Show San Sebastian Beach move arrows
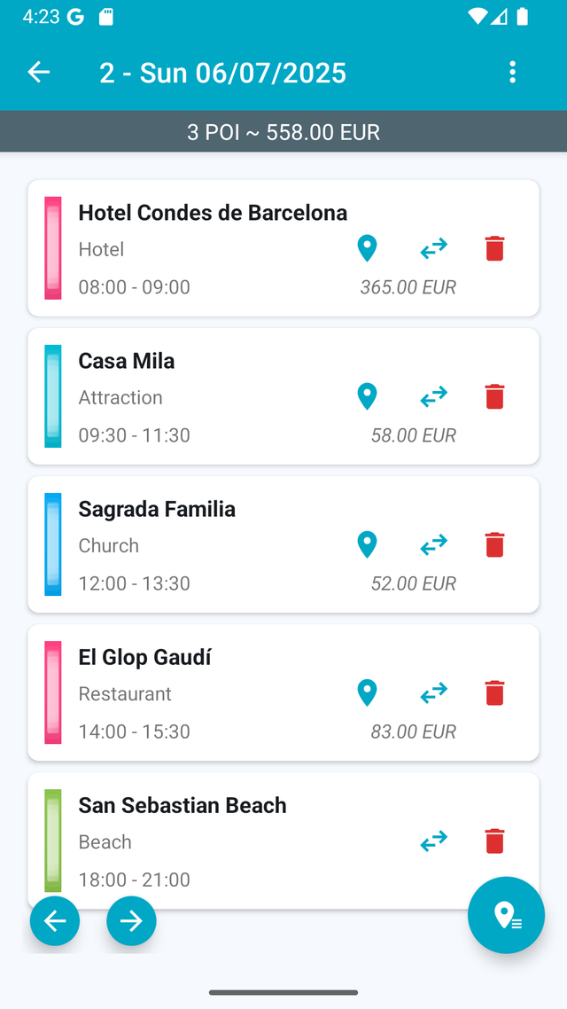Viewport: 567px width, 1009px height. pos(433,841)
